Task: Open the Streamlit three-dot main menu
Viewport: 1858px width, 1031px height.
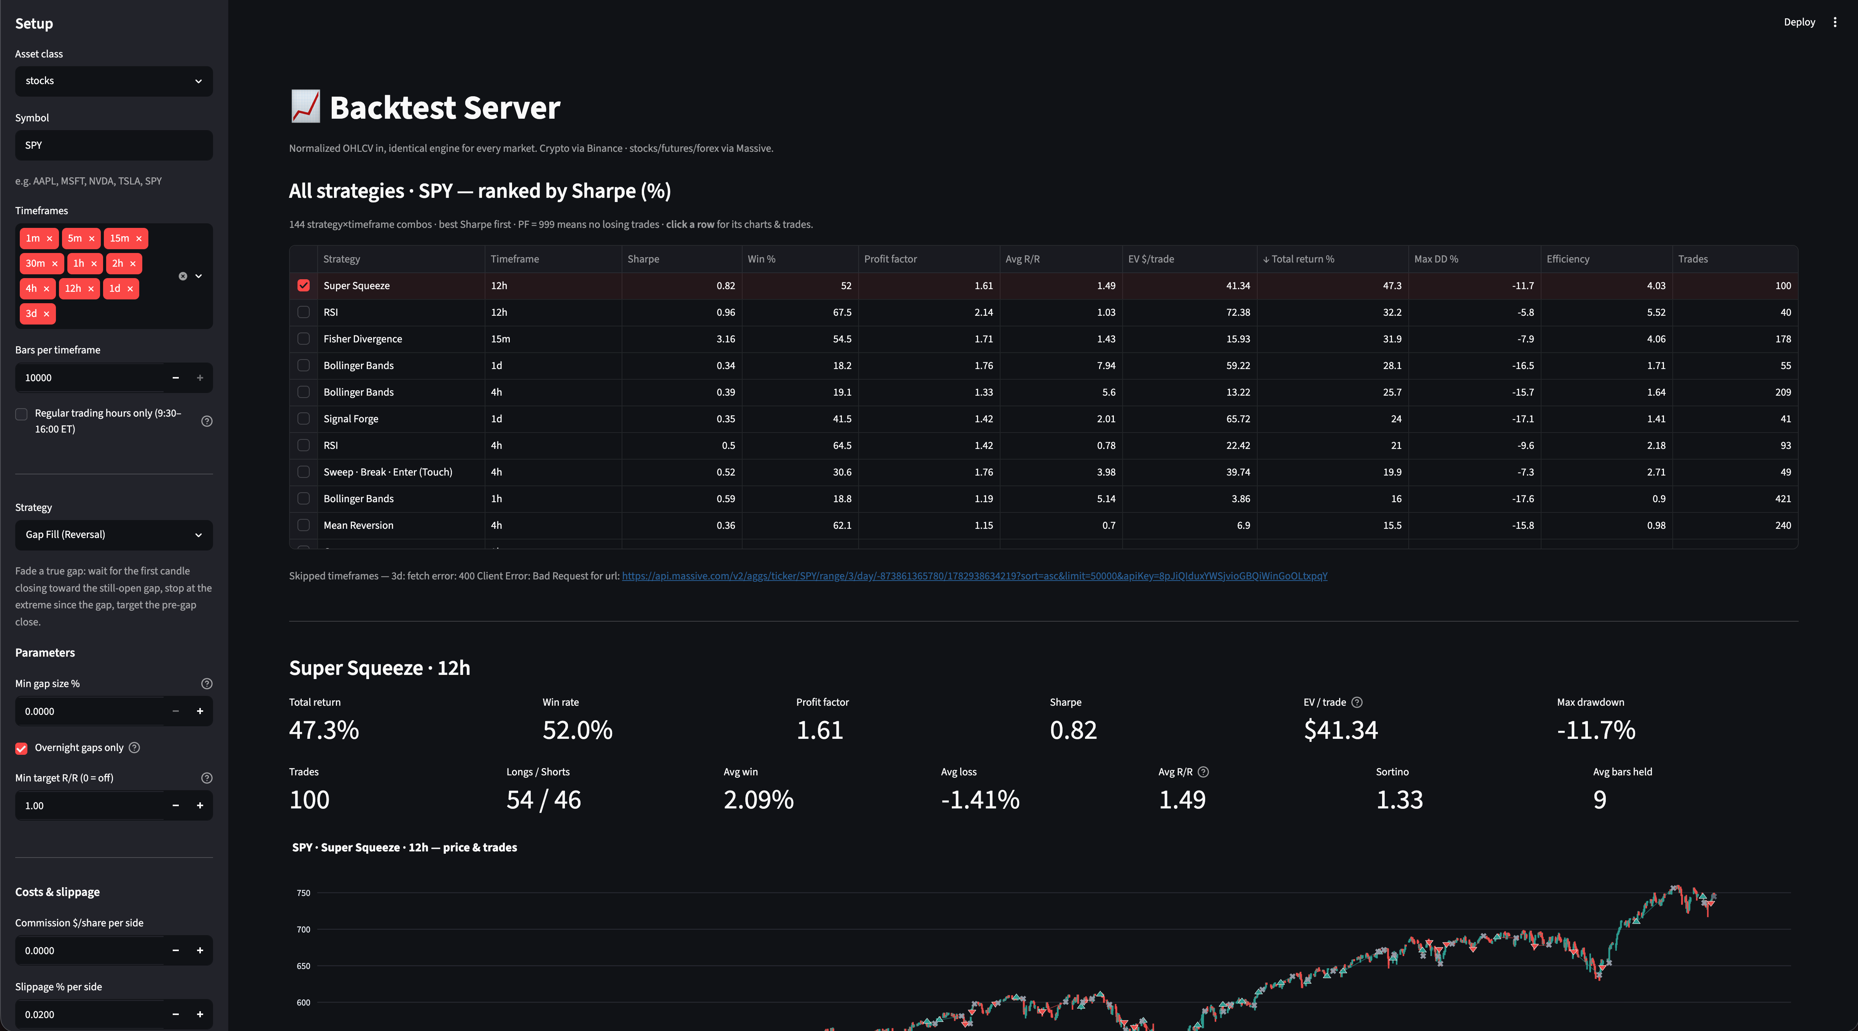Action: tap(1835, 22)
